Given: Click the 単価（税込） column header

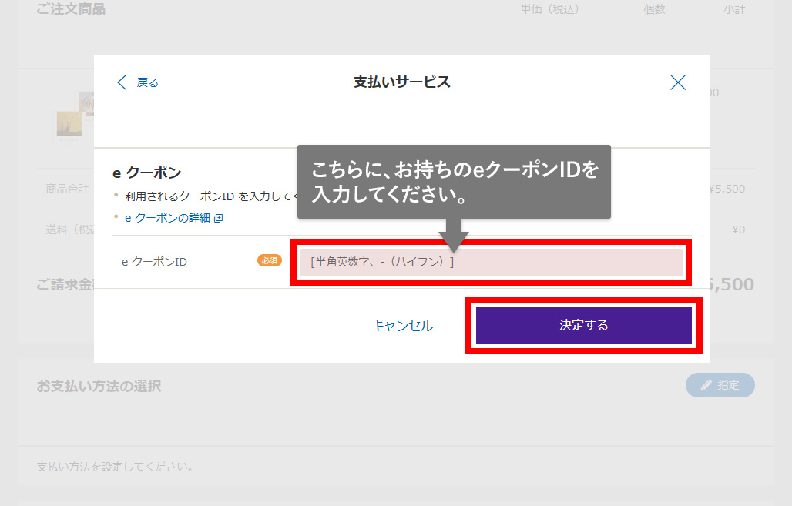Looking at the screenshot, I should [x=549, y=9].
